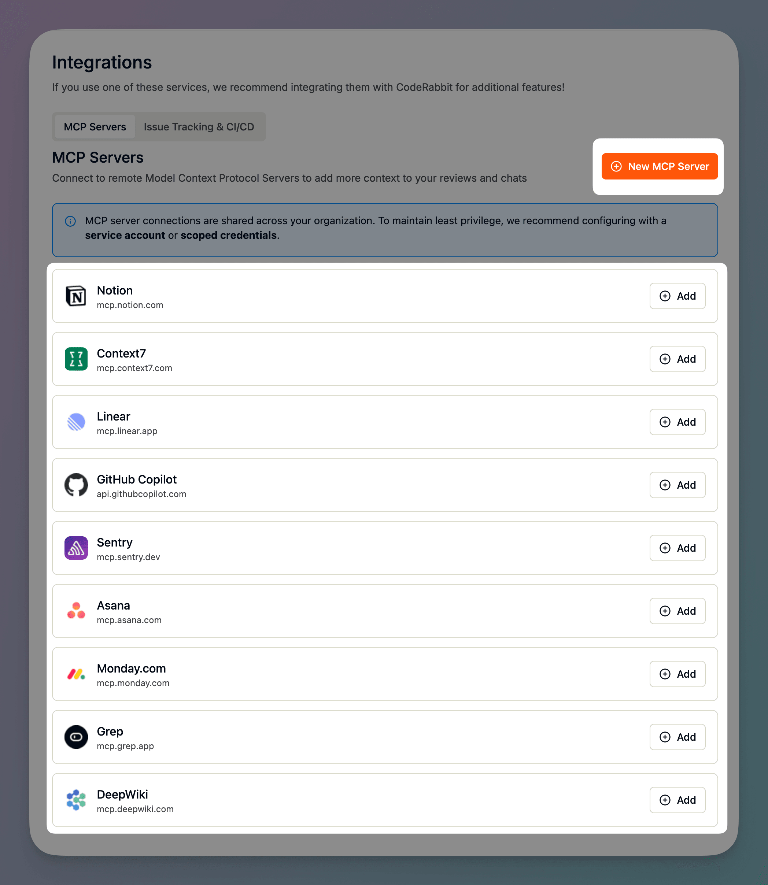This screenshot has height=885, width=768.
Task: Click the DeepWiki logo icon
Action: pos(76,800)
